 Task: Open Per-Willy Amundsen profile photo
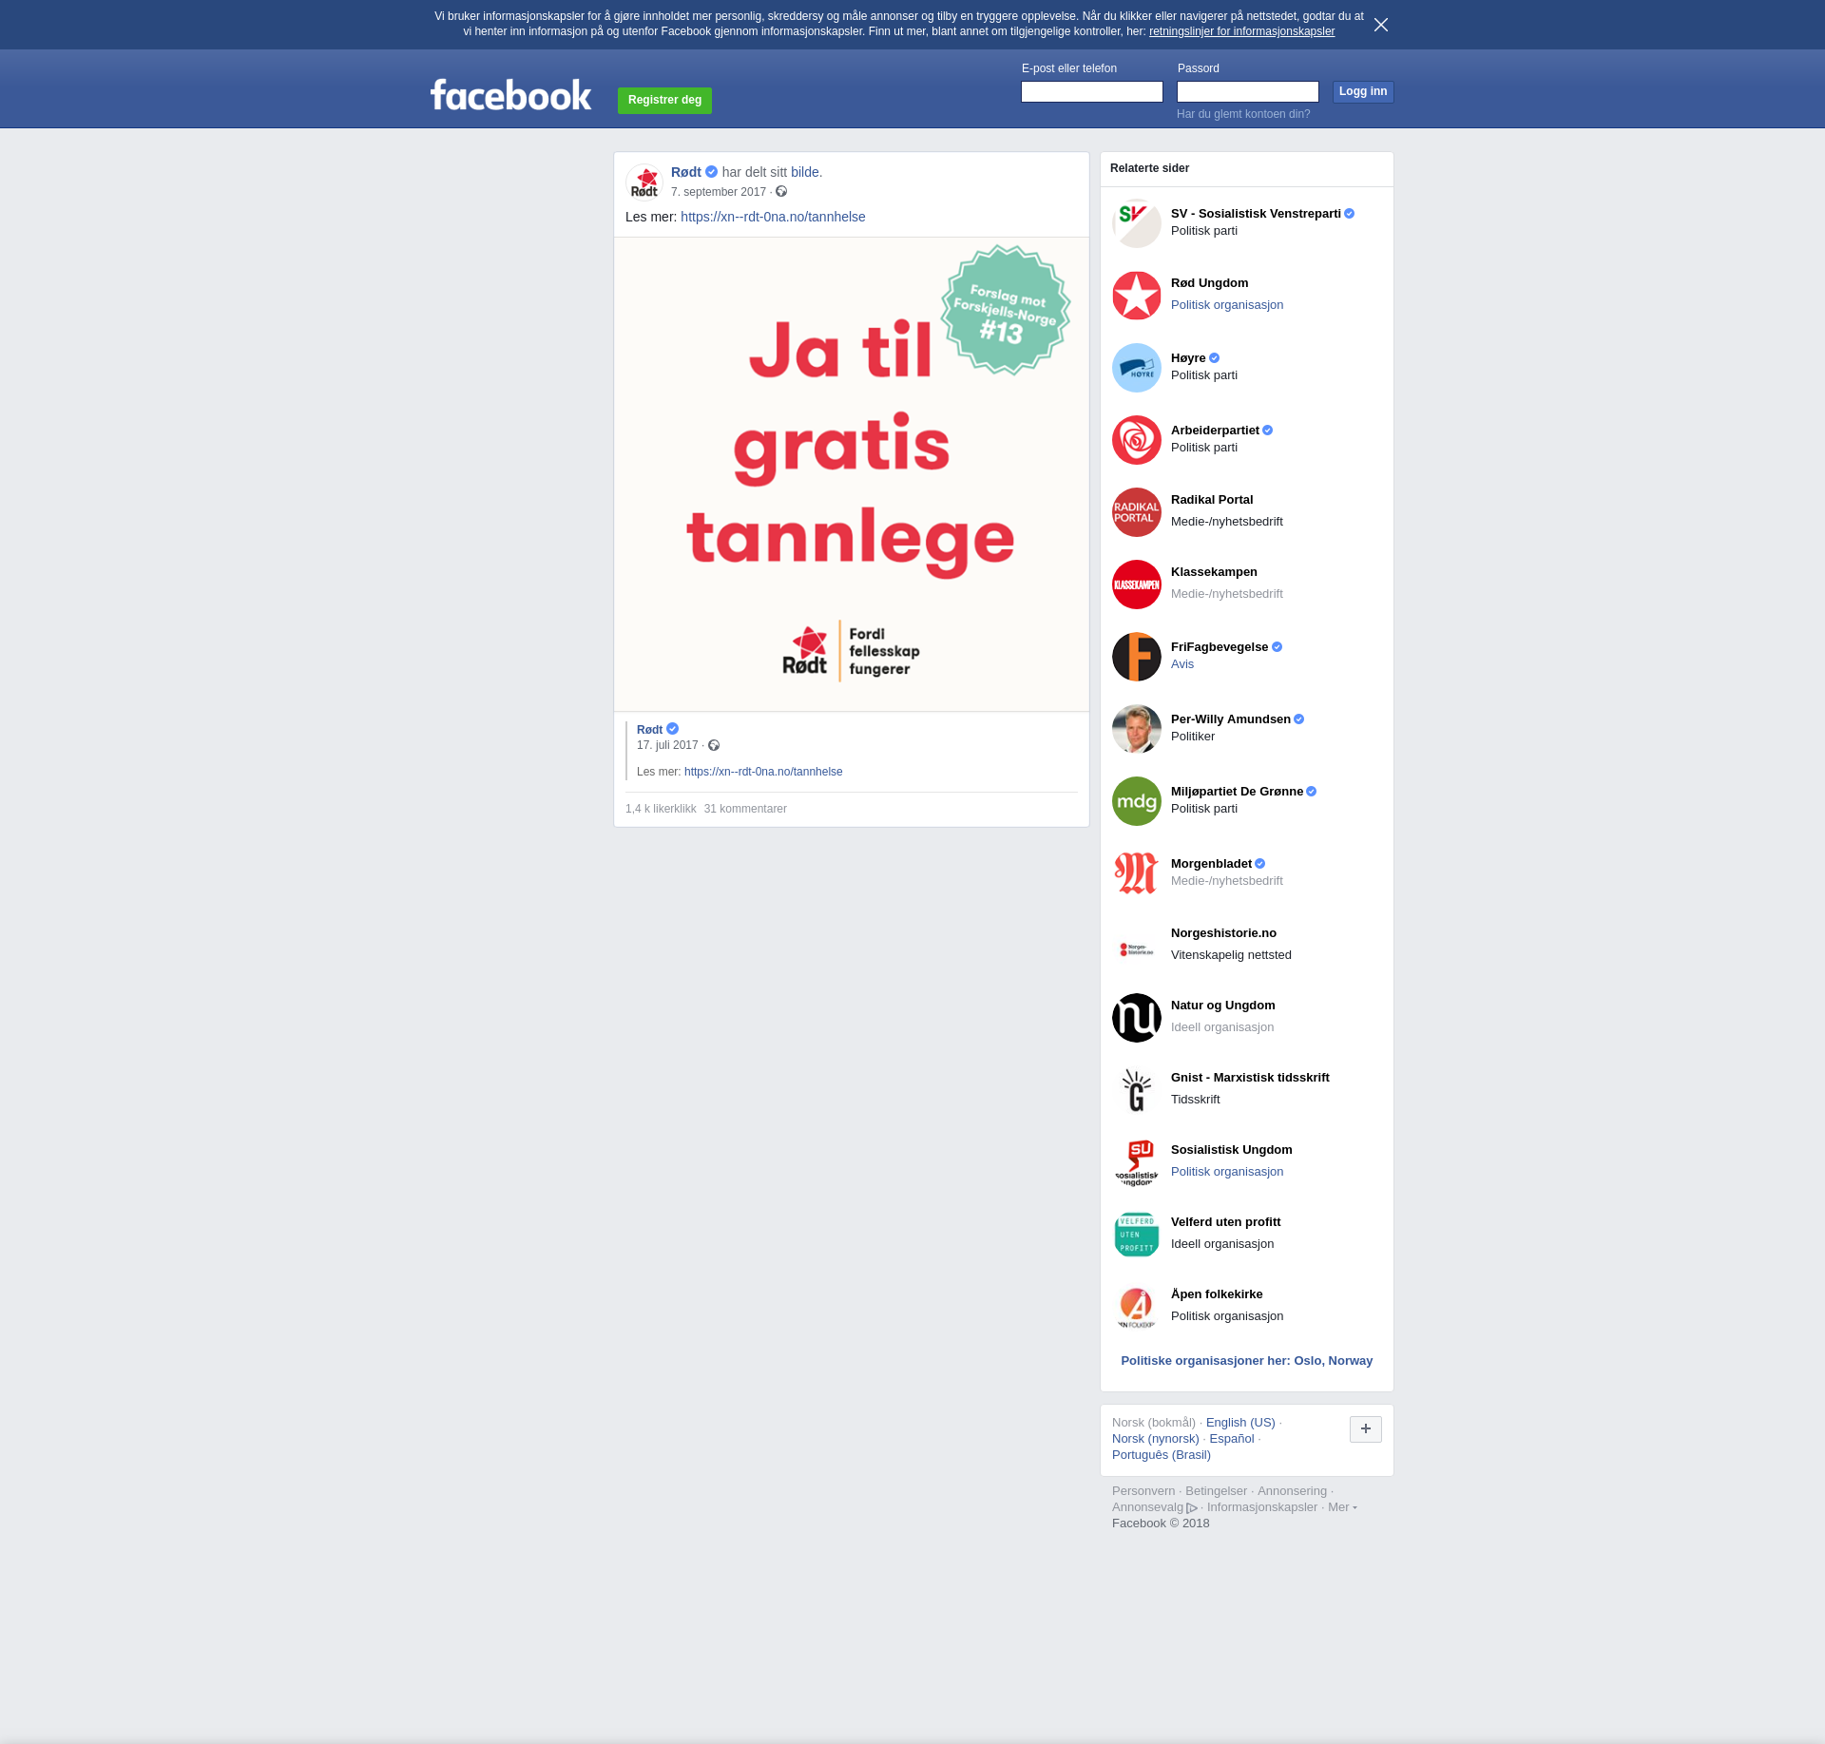point(1137,729)
